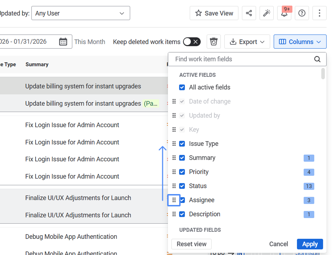Open the help question mark icon
This screenshot has height=255, width=334.
pyautogui.click(x=302, y=13)
